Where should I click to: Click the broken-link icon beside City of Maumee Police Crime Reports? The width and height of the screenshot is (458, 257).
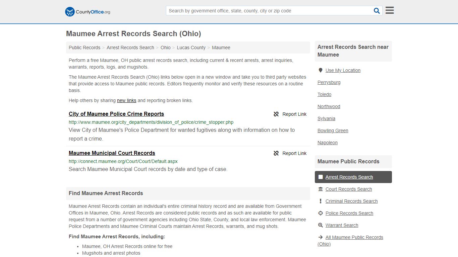[x=276, y=114]
